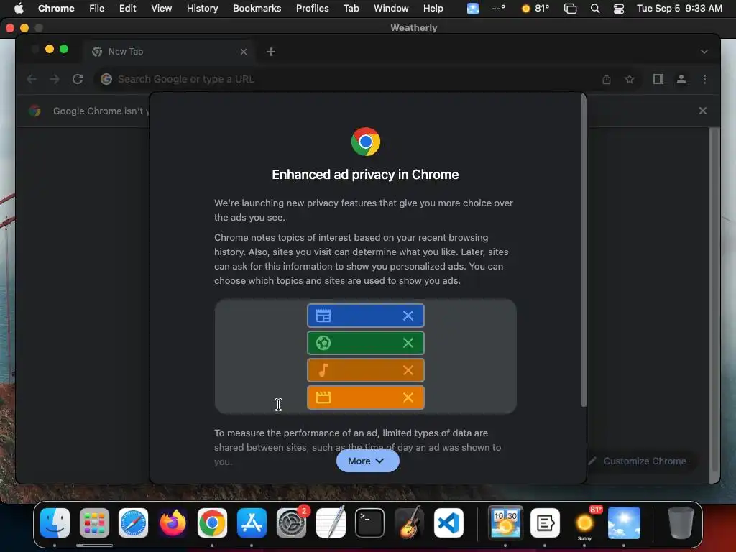Click the dialog vertical scrollbar
The width and height of the screenshot is (736, 552).
pos(584,251)
